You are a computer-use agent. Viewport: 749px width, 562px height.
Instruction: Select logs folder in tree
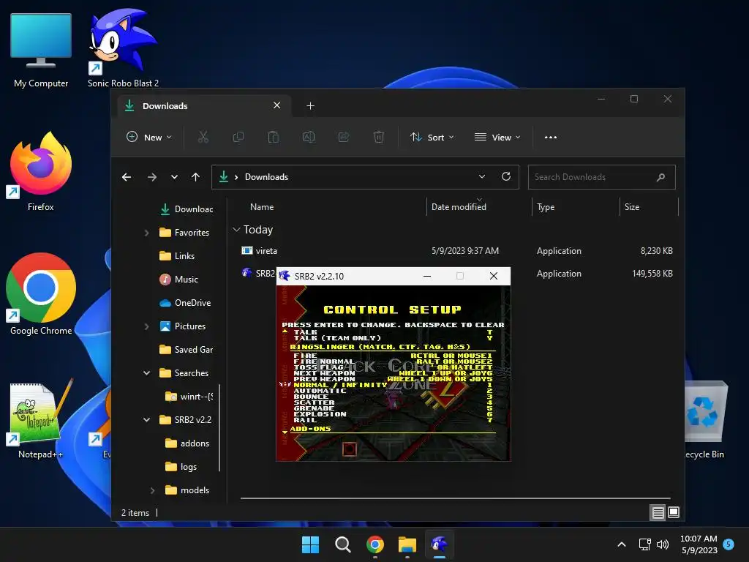tap(181, 467)
